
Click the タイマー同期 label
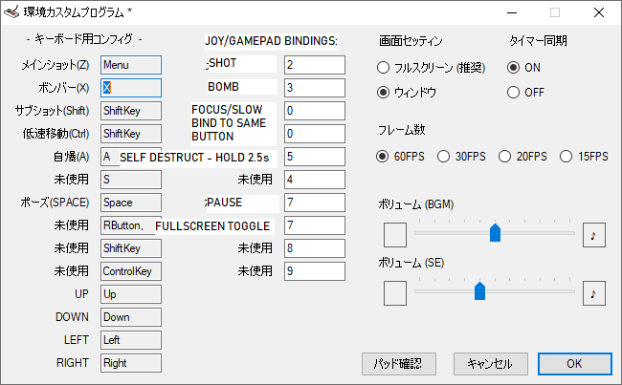[x=538, y=41]
